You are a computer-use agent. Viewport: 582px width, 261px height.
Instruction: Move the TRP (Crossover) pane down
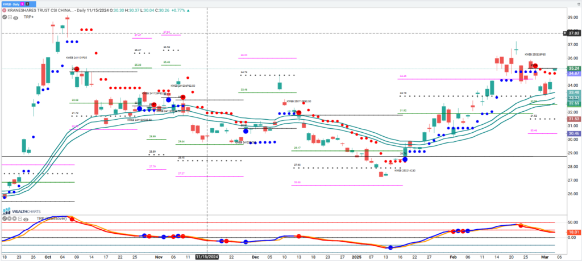[x=10, y=218]
